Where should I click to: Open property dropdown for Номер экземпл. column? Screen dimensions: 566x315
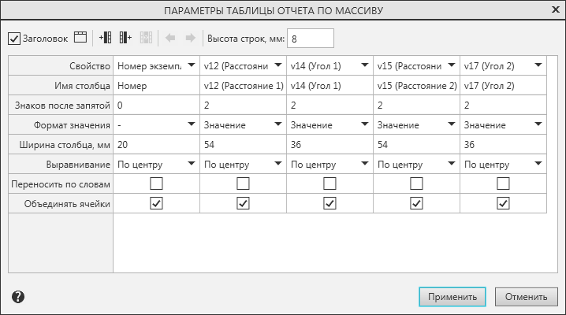(190, 65)
